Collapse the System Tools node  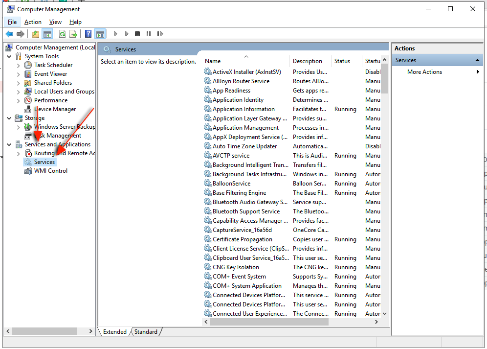(x=9, y=57)
